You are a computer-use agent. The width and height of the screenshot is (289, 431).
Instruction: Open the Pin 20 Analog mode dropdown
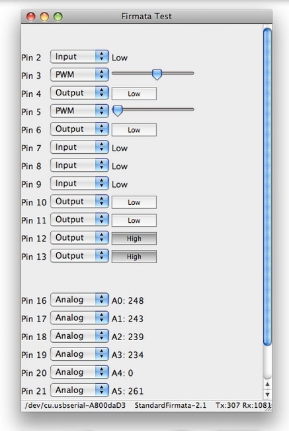coord(79,372)
